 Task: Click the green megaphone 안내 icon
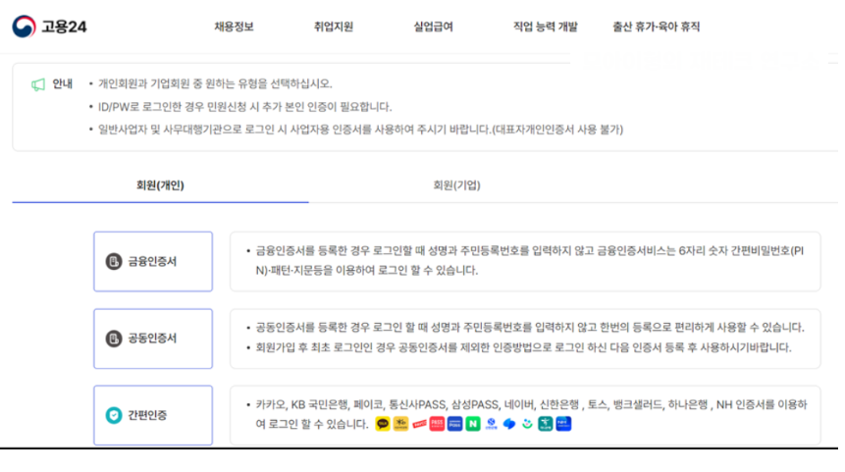click(37, 84)
